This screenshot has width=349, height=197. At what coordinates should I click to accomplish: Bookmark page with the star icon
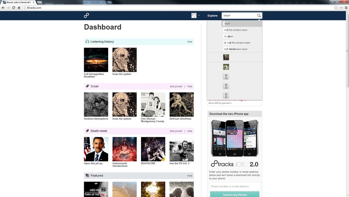336,8
